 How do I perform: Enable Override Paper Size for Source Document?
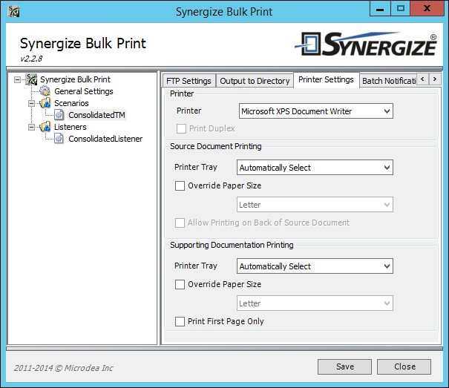(x=180, y=185)
